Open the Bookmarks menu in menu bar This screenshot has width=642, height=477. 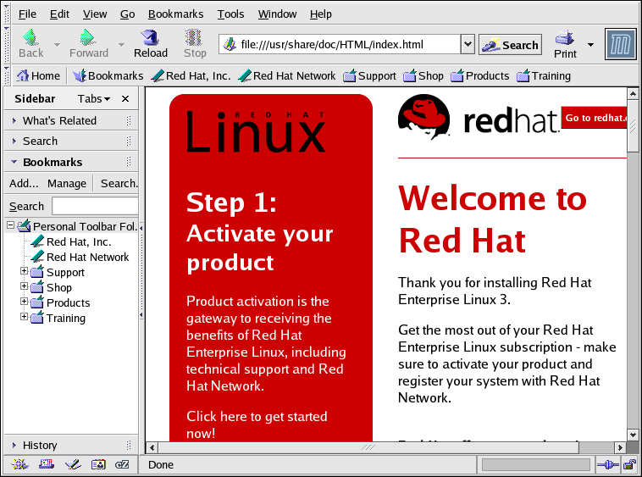tap(175, 14)
